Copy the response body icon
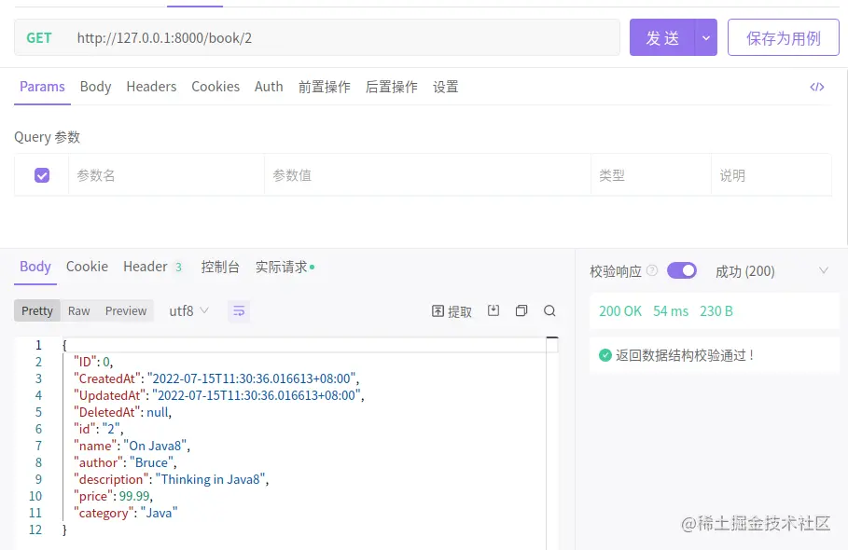Screen dimensions: 848x550 521,310
